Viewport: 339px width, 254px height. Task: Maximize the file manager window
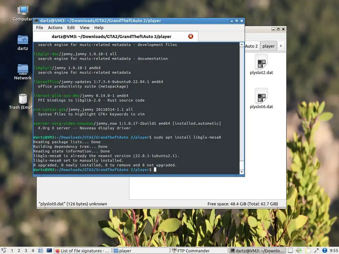(x=278, y=29)
